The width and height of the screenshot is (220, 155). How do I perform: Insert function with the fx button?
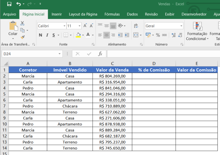(x=100, y=54)
